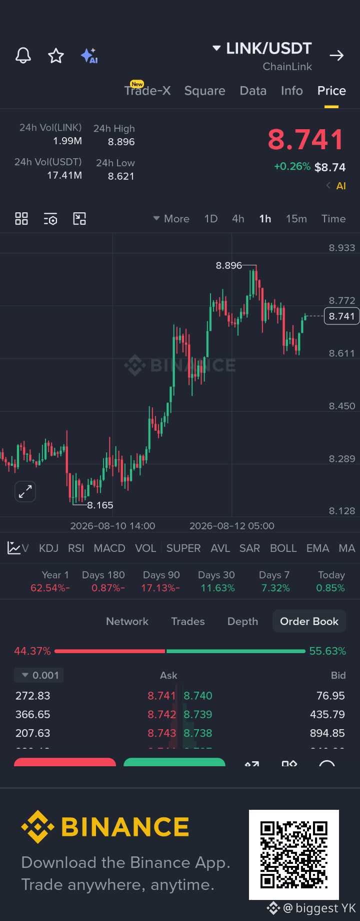
Task: Tap the Days 90 performance value
Action: [x=160, y=588]
